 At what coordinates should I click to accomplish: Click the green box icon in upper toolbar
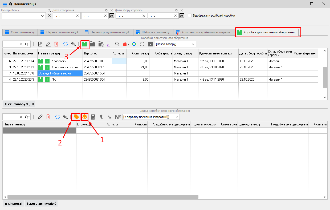tap(85, 44)
